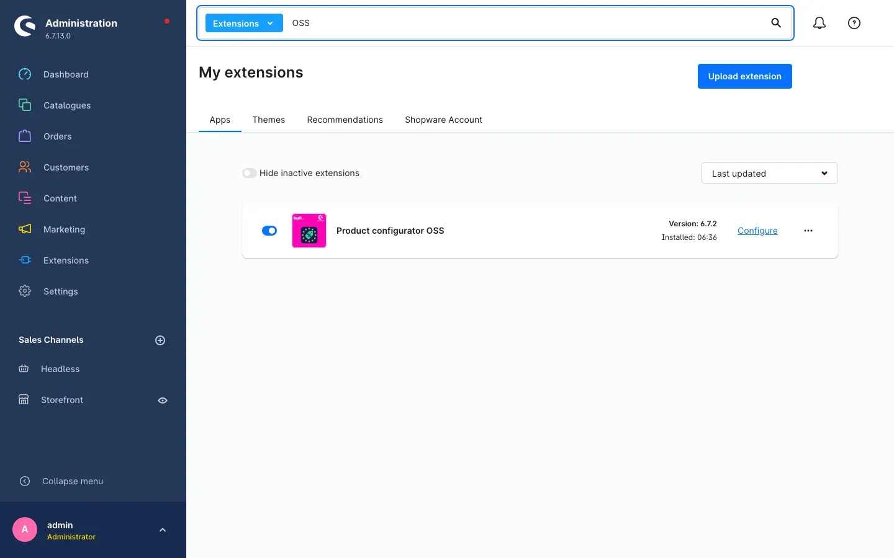
Task: Click the Shopware logo icon
Action: pos(25,25)
